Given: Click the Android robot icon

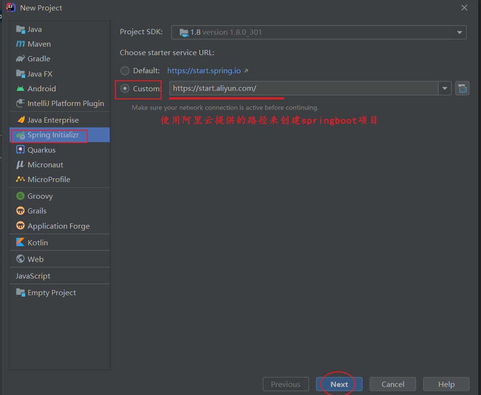Looking at the screenshot, I should click(20, 88).
